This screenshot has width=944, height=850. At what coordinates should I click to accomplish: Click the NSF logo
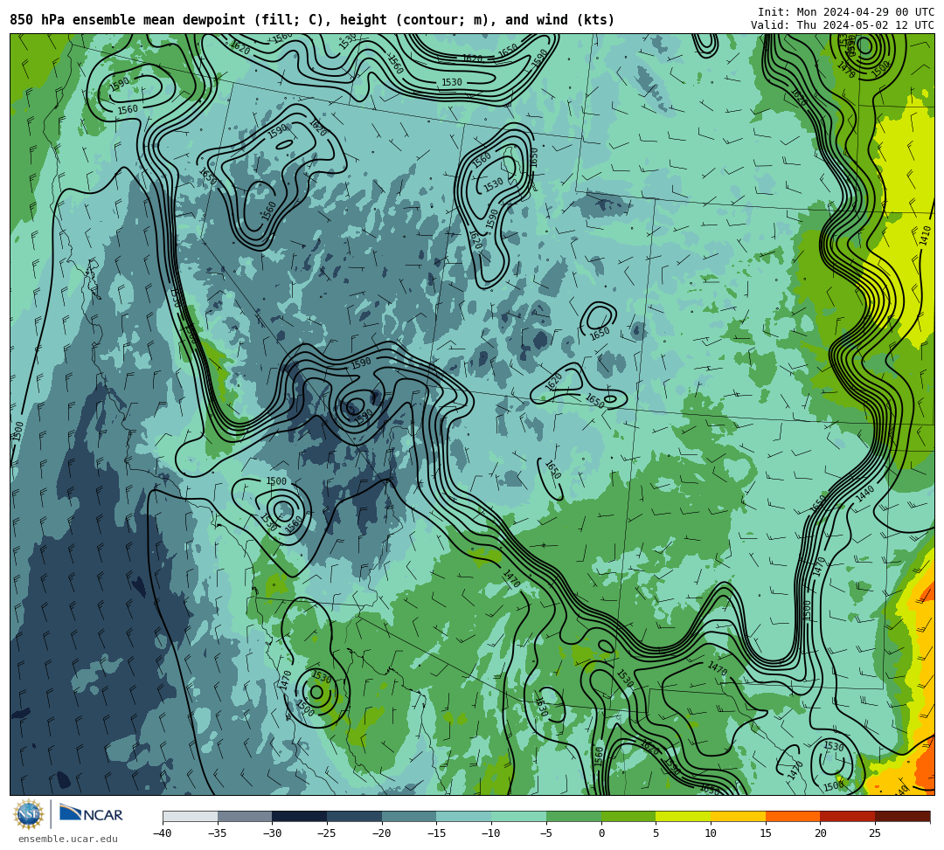click(x=29, y=814)
